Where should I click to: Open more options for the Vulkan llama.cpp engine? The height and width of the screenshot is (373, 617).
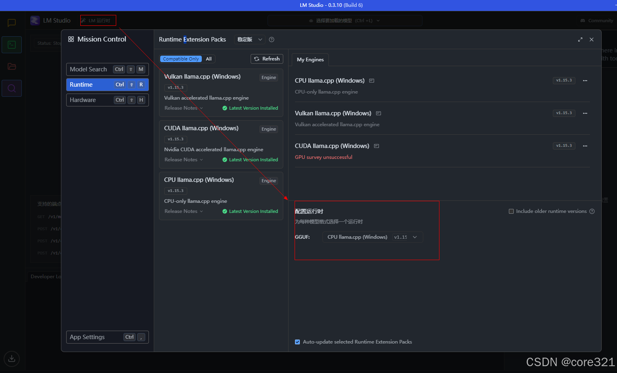point(585,113)
